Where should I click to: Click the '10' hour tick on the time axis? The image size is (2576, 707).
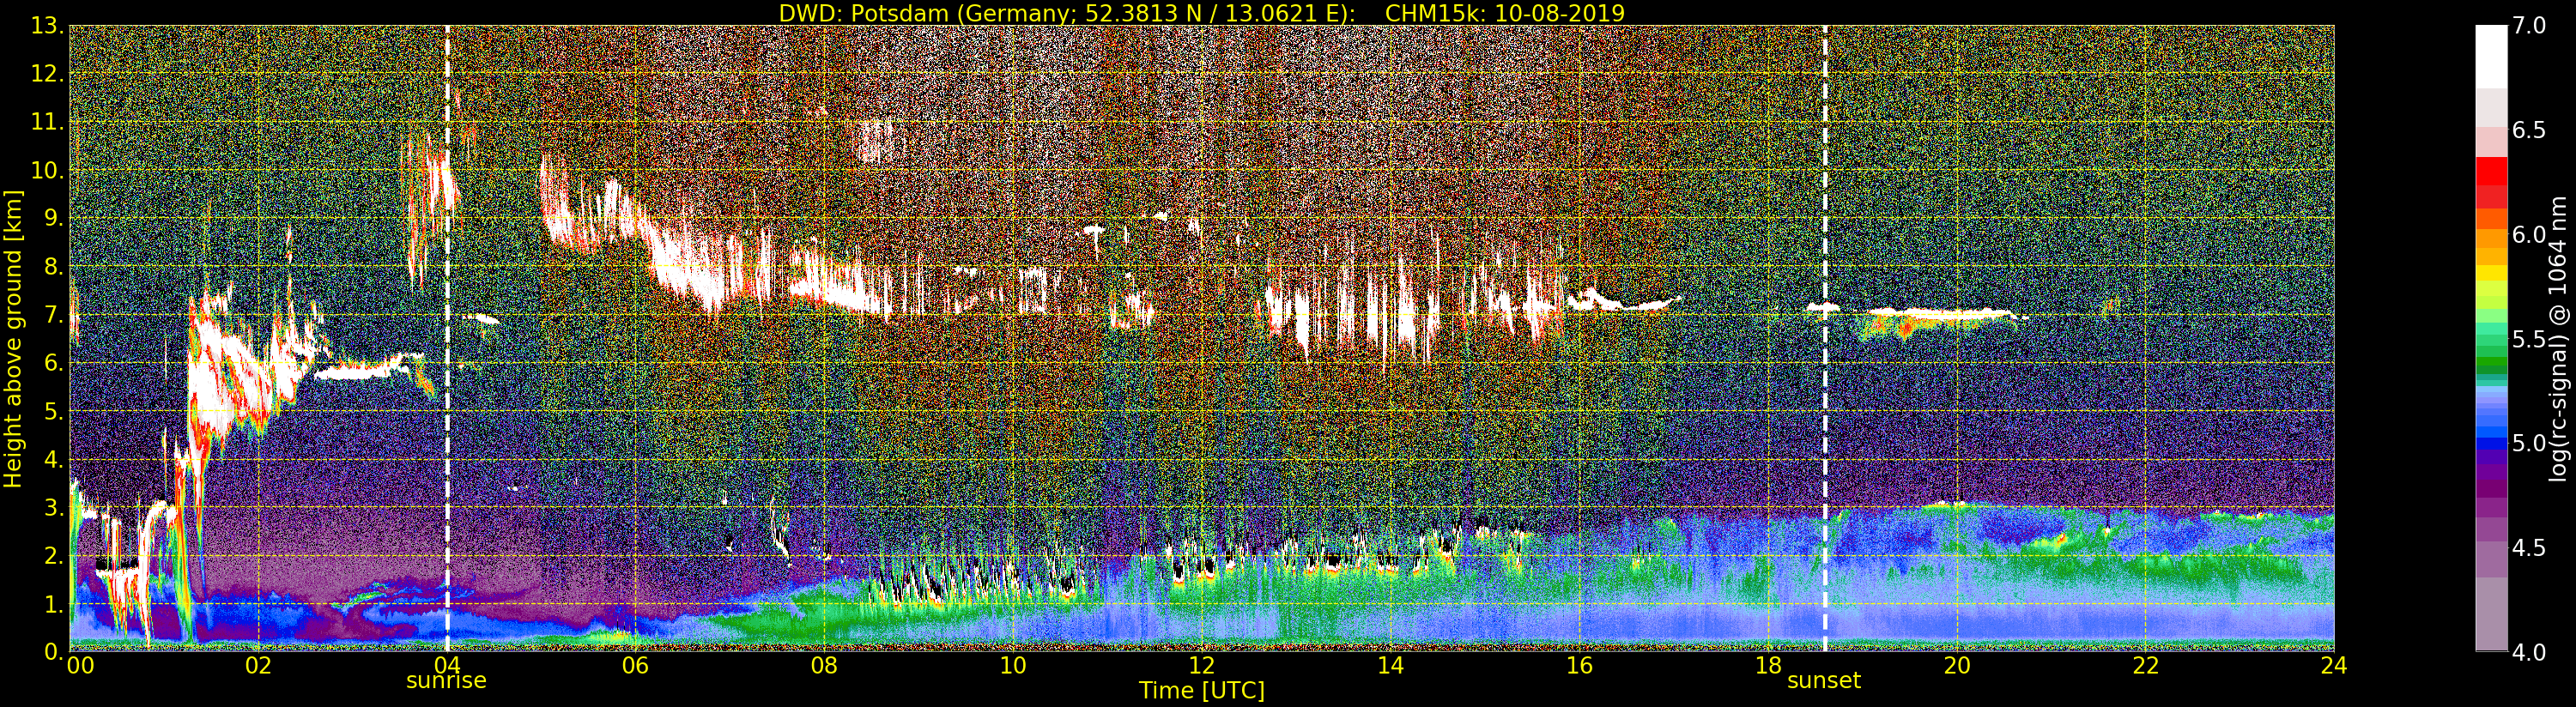(1013, 666)
